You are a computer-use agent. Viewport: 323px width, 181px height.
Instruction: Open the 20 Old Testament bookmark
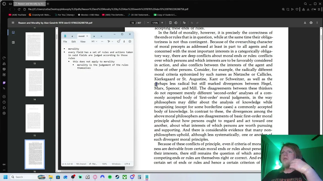[139, 15]
